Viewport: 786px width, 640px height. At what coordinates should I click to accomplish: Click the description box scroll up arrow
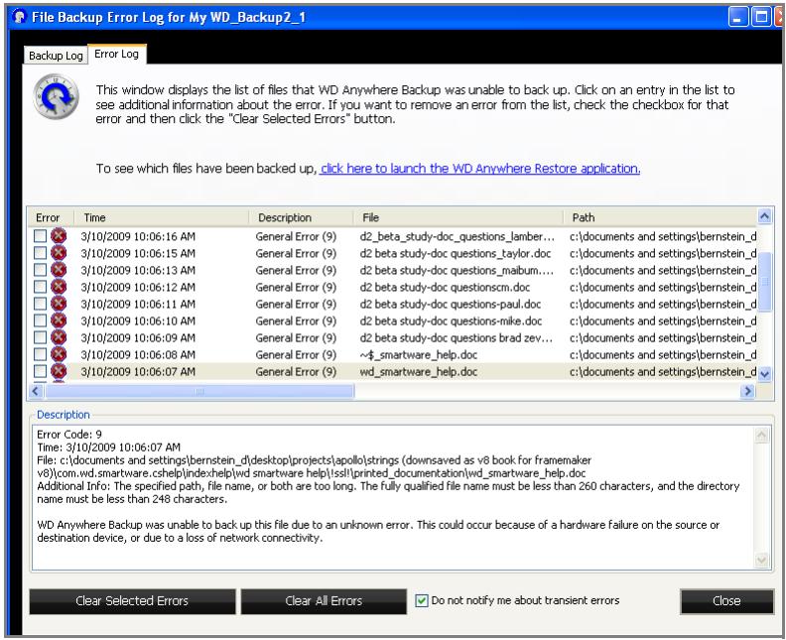[x=761, y=435]
